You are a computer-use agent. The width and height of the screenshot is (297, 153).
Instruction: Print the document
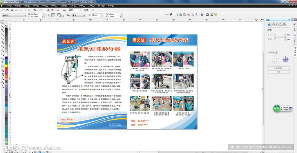[x=16, y=10]
